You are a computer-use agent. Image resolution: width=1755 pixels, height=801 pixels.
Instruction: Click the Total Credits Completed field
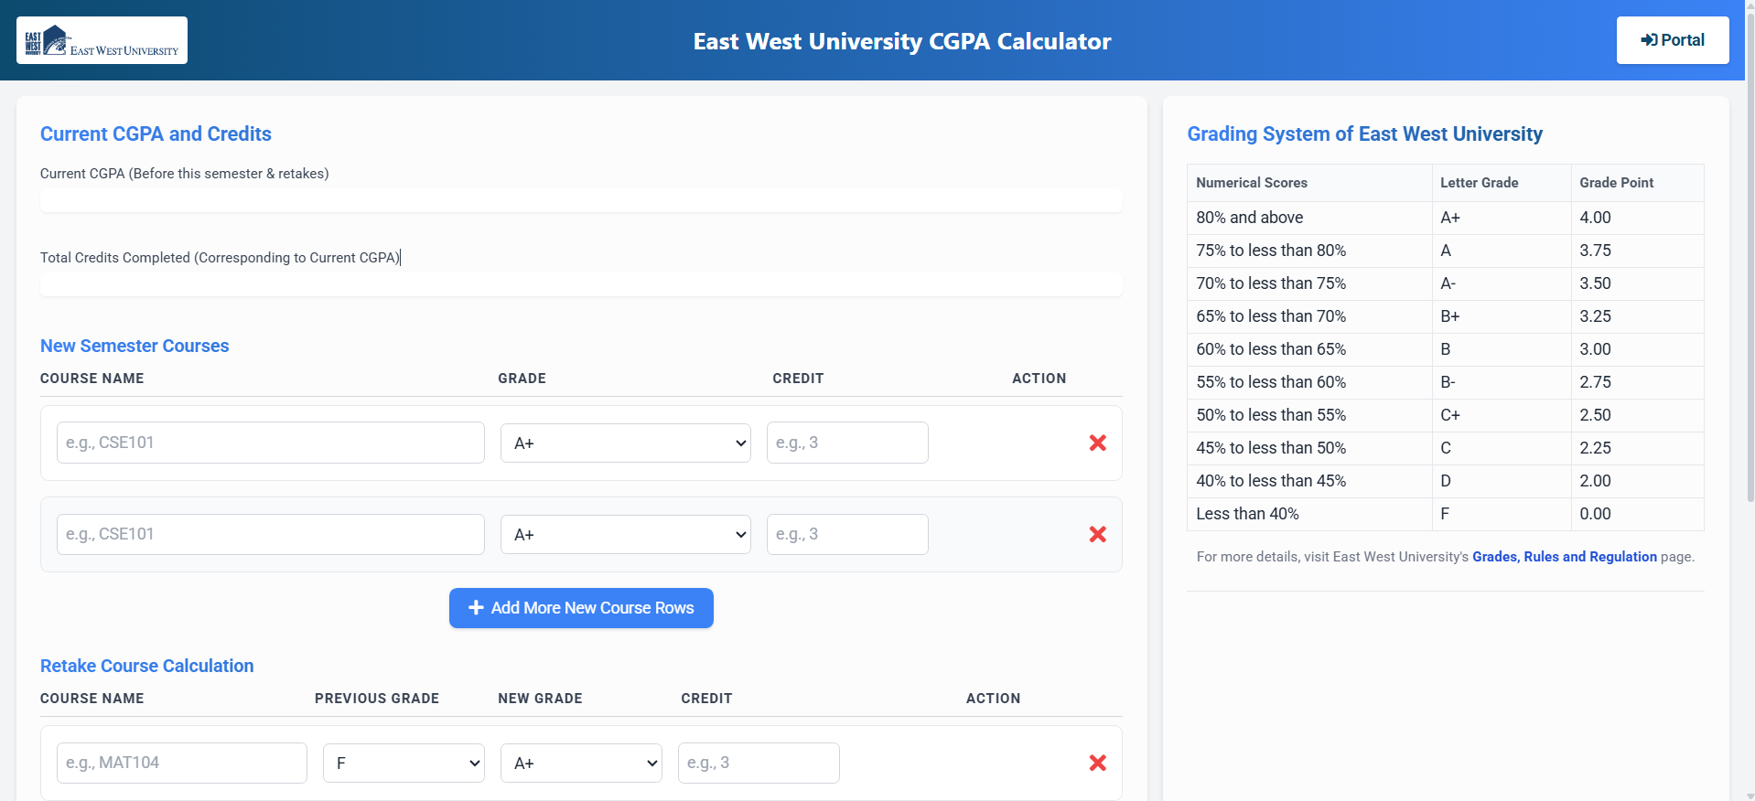[581, 284]
